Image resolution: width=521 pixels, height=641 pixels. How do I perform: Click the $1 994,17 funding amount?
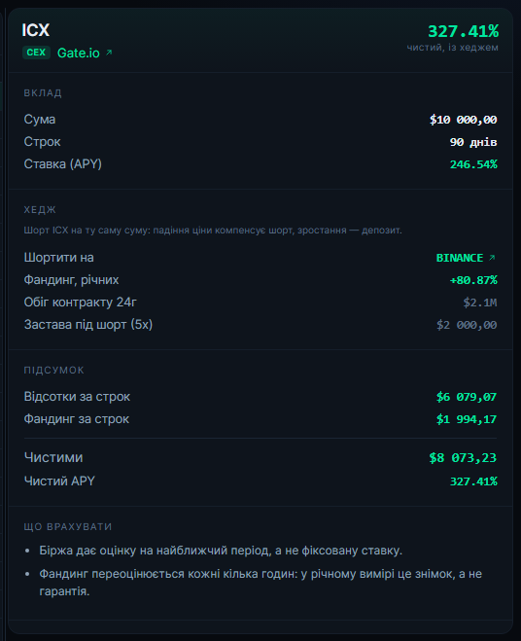coord(467,419)
